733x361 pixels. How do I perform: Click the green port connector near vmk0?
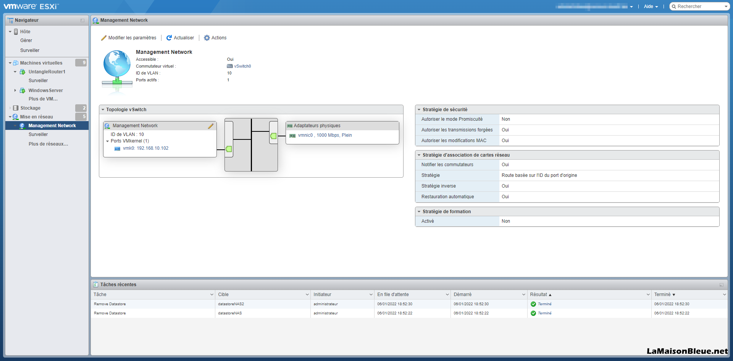(x=229, y=149)
